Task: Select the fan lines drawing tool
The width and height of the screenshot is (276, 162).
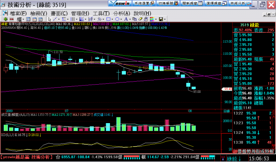Action: click(x=82, y=19)
